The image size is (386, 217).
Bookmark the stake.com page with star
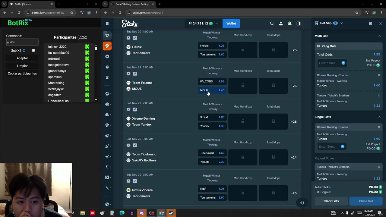click(357, 13)
